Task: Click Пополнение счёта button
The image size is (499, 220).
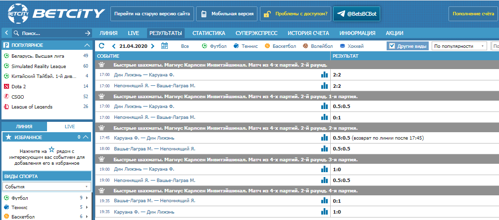Action: pyautogui.click(x=470, y=14)
